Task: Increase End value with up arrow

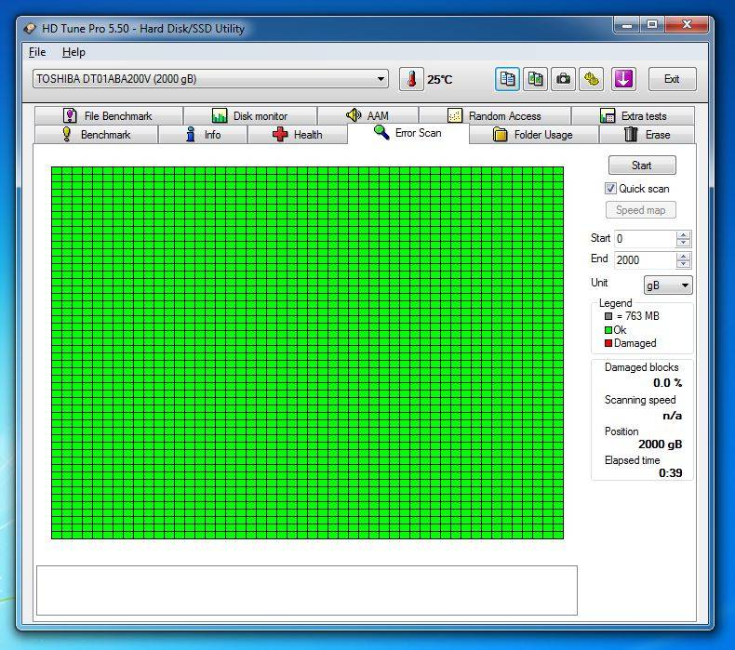Action: click(683, 257)
